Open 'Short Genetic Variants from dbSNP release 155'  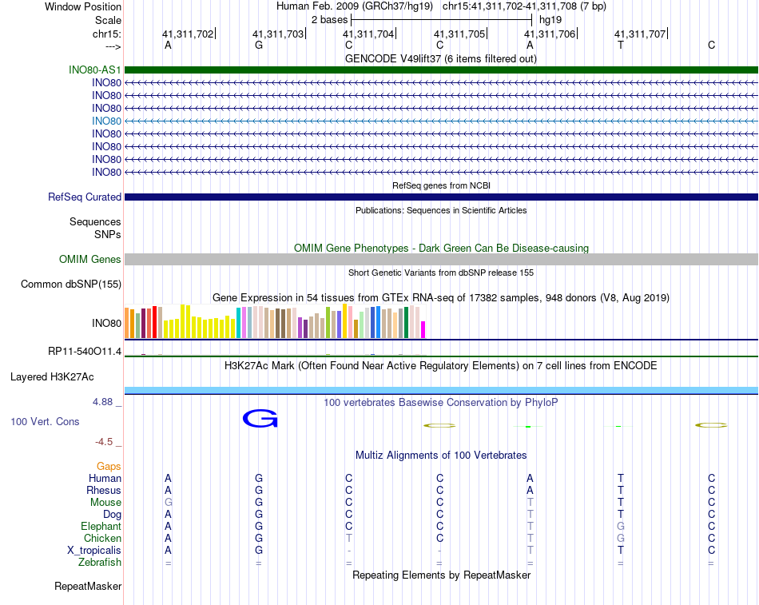(441, 273)
